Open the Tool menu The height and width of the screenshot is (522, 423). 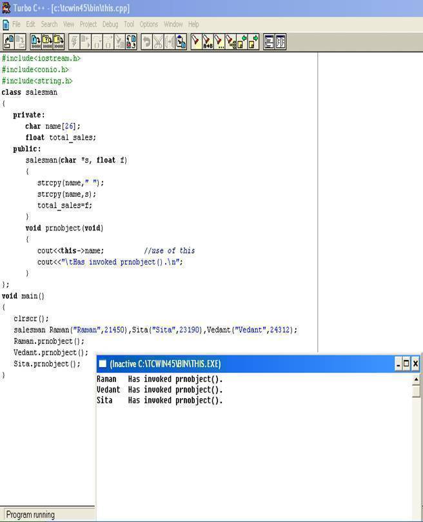pyautogui.click(x=129, y=25)
